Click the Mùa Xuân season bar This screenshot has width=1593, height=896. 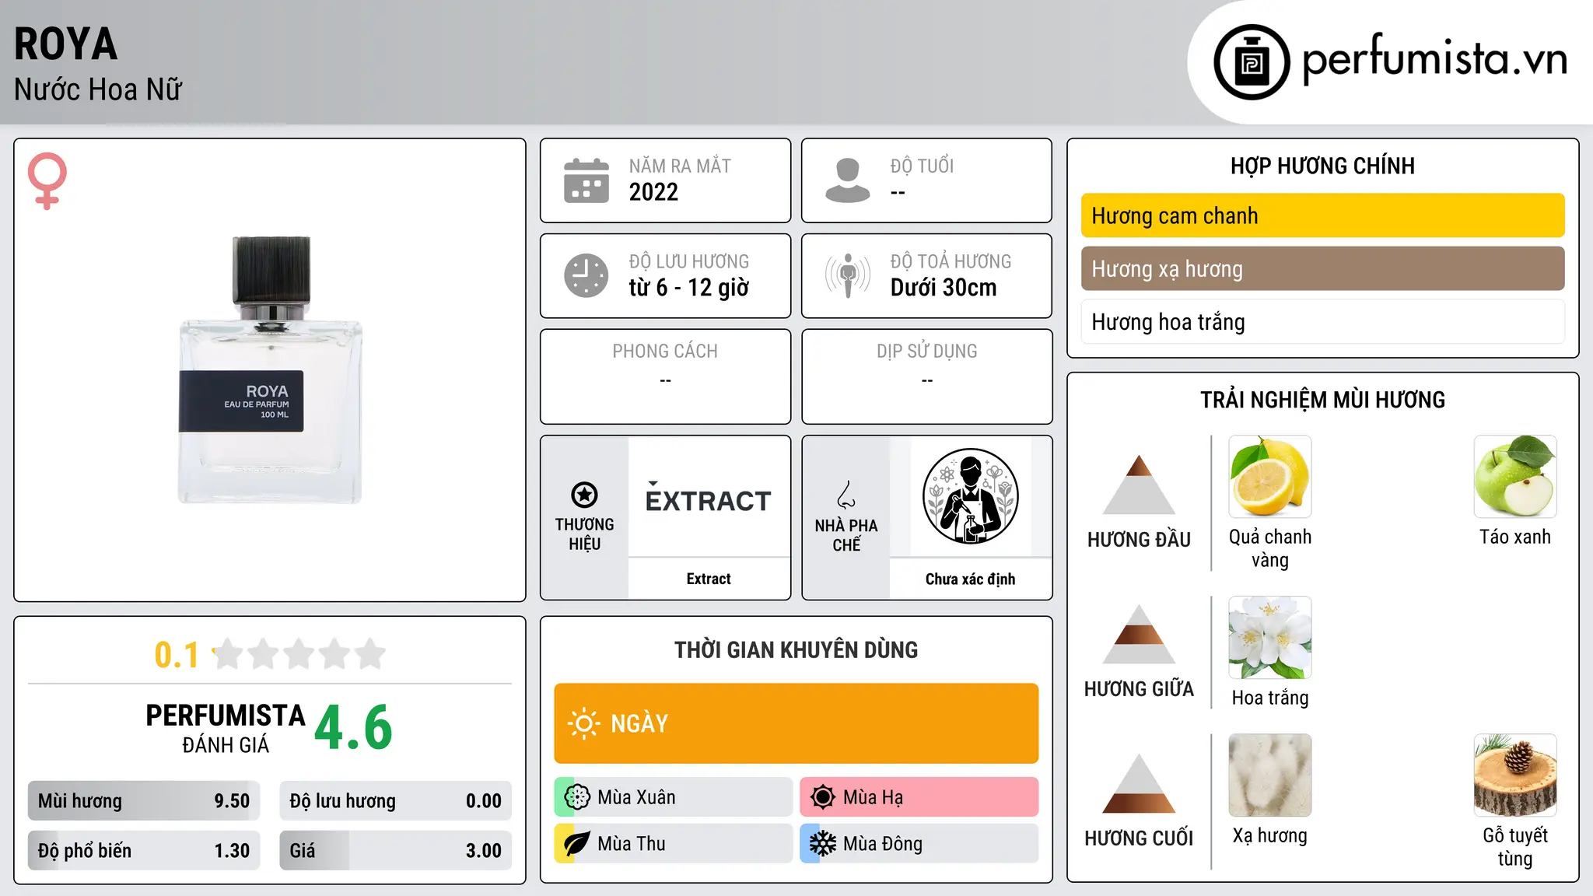click(x=674, y=797)
